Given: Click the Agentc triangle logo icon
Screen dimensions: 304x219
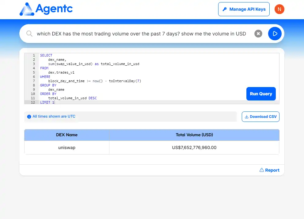Looking at the screenshot, I should [x=27, y=9].
